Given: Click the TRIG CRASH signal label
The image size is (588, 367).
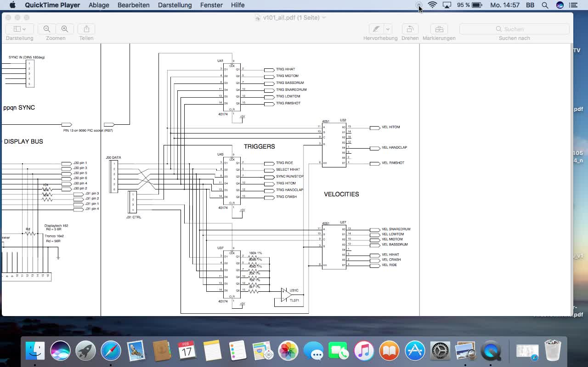Looking at the screenshot, I should click(286, 197).
